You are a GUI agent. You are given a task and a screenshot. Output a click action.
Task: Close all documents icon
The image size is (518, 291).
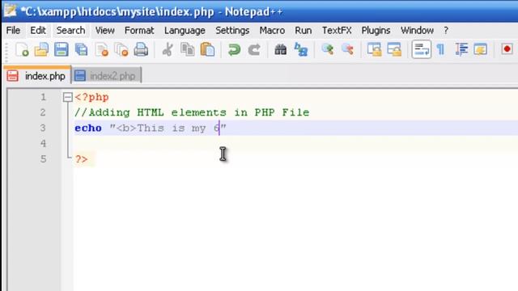pyautogui.click(x=121, y=50)
